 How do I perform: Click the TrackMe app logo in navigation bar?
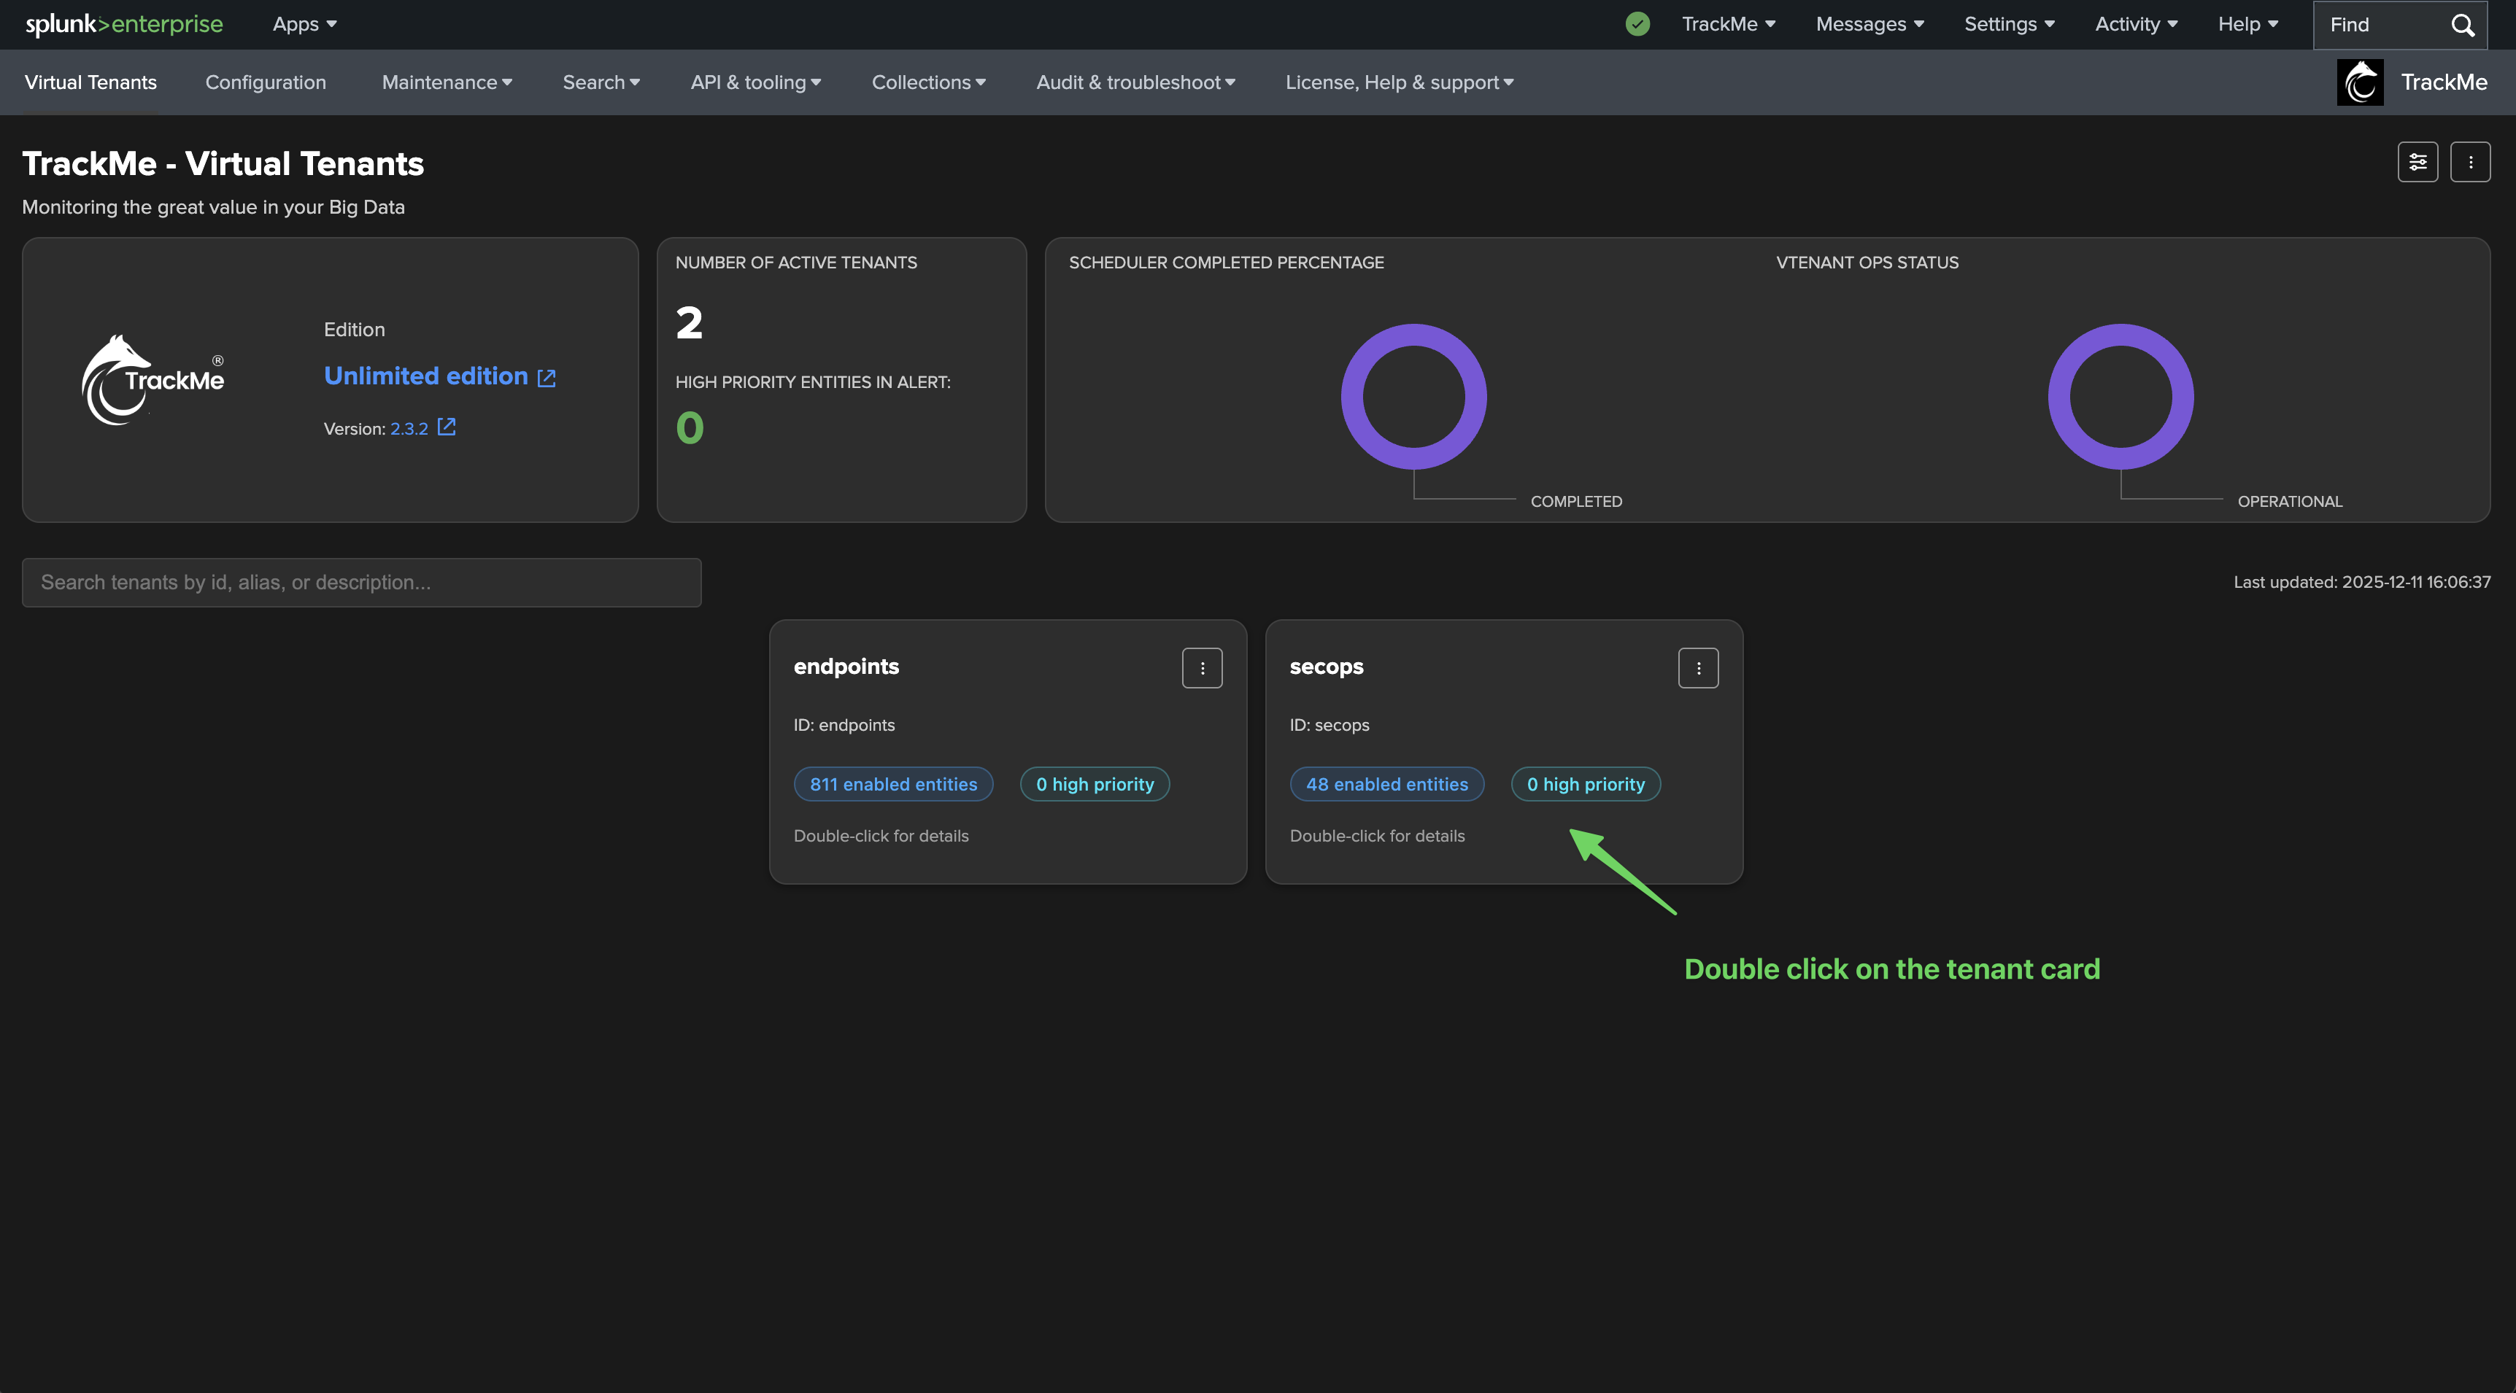[x=2360, y=82]
